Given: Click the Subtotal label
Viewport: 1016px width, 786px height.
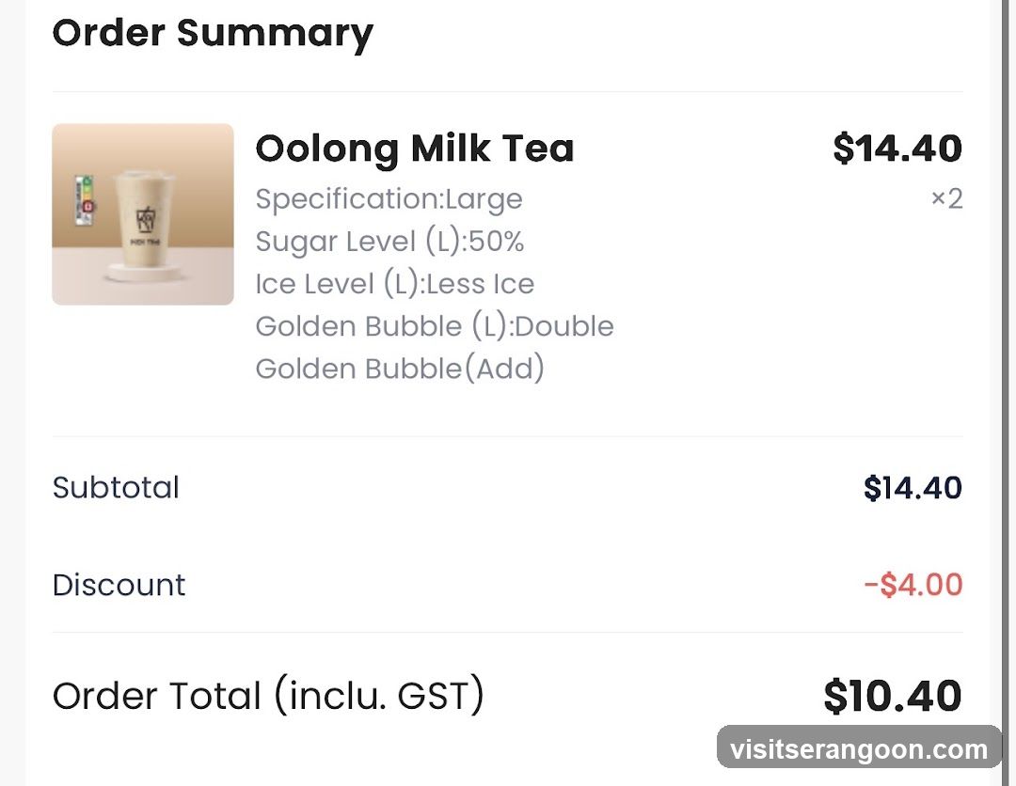Looking at the screenshot, I should [116, 488].
